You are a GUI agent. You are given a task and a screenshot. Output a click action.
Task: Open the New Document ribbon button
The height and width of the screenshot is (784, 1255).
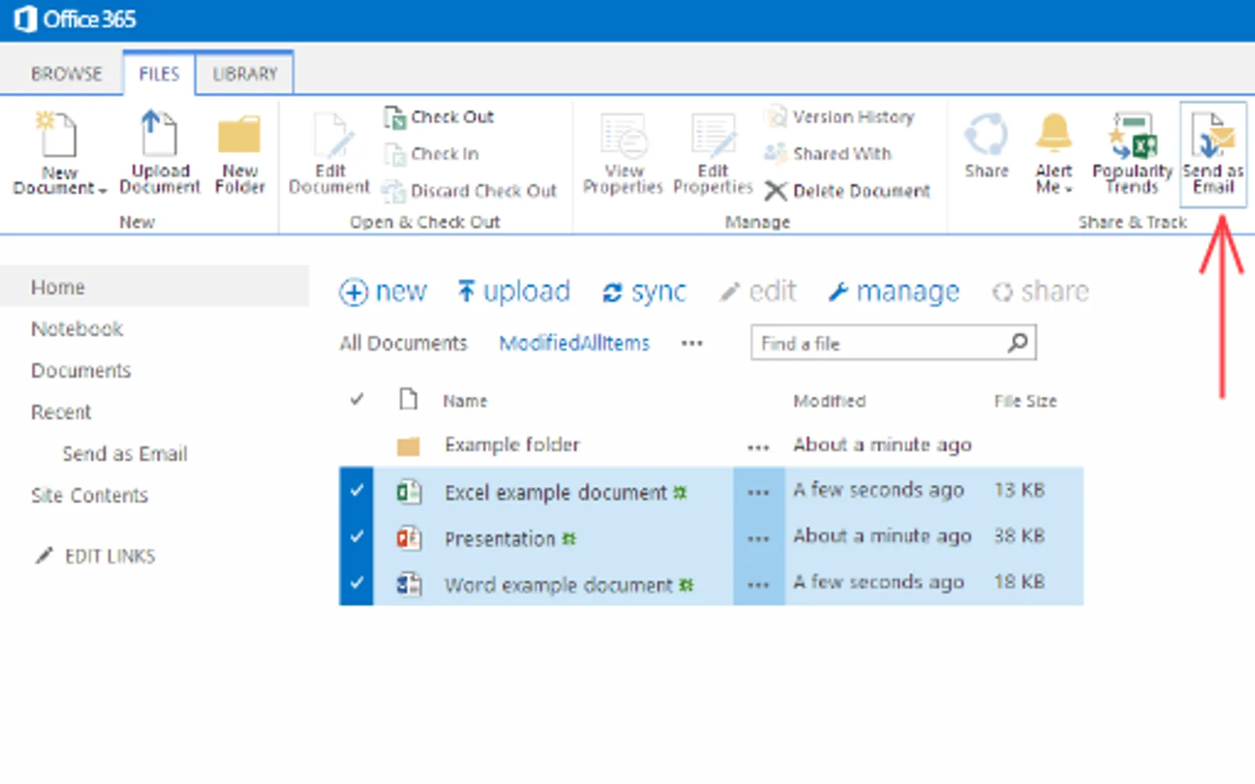[60, 153]
